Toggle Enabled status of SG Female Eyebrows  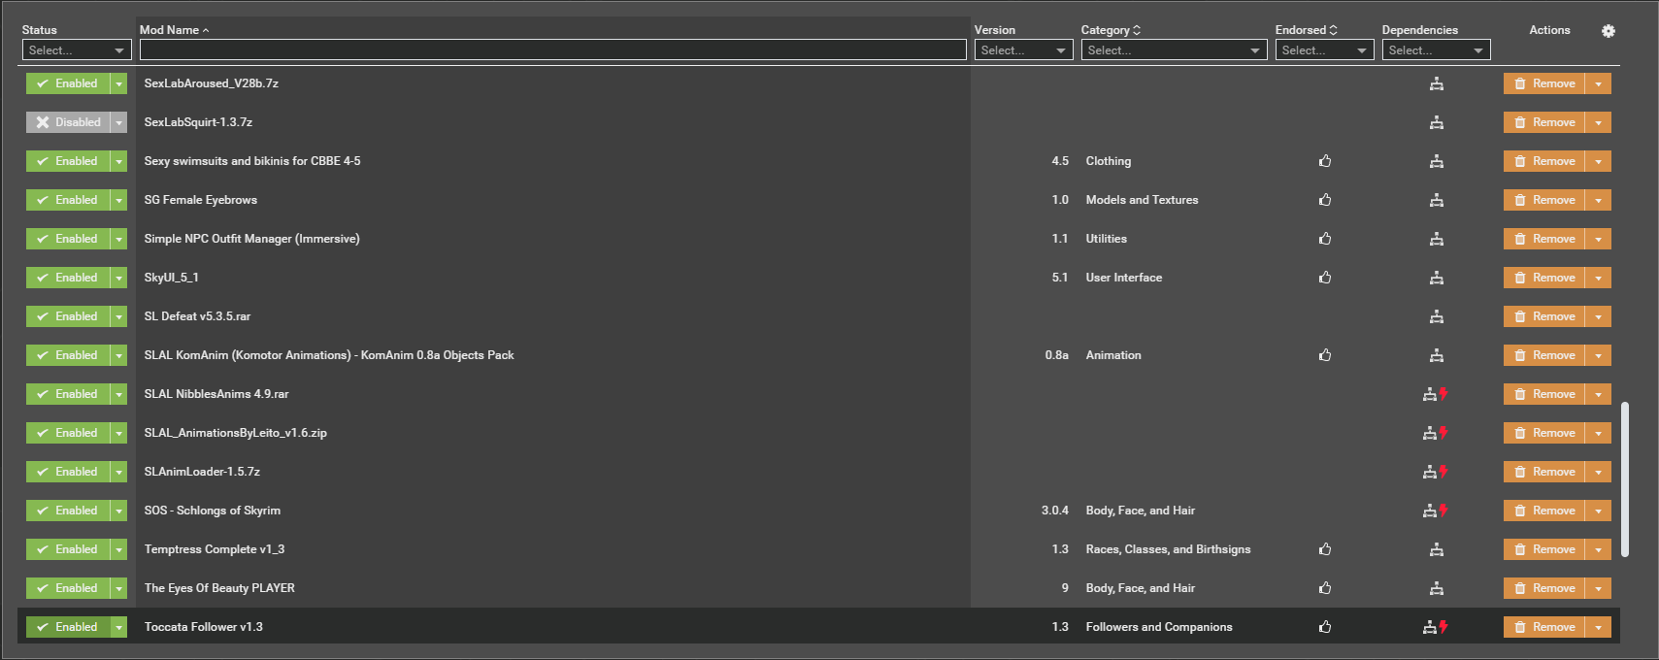(x=68, y=200)
